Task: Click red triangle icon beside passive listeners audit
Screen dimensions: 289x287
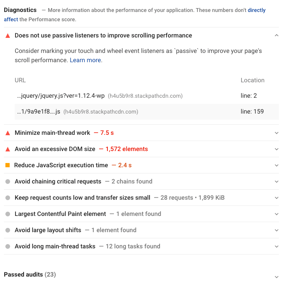Action: pyautogui.click(x=8, y=36)
